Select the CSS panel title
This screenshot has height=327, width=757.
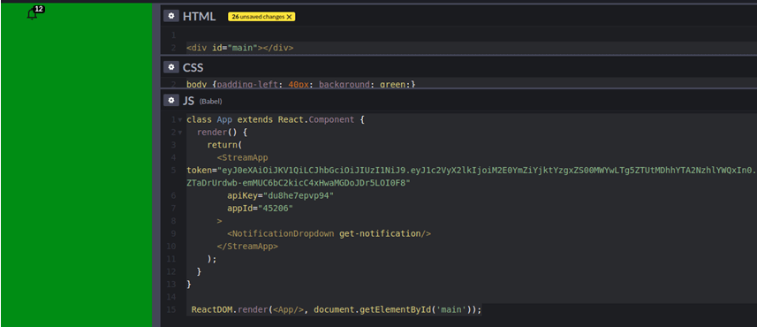pyautogui.click(x=193, y=67)
